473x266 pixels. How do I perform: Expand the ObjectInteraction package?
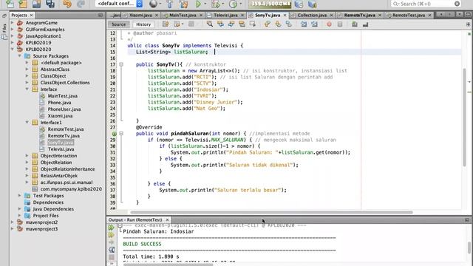pos(27,156)
